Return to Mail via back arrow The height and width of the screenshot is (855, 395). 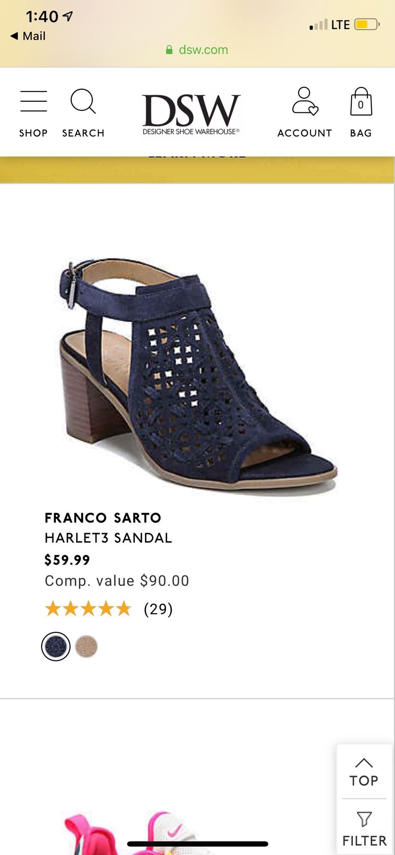tap(28, 36)
